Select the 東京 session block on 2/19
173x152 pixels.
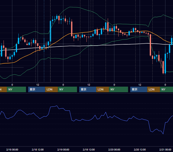(x=88, y=89)
